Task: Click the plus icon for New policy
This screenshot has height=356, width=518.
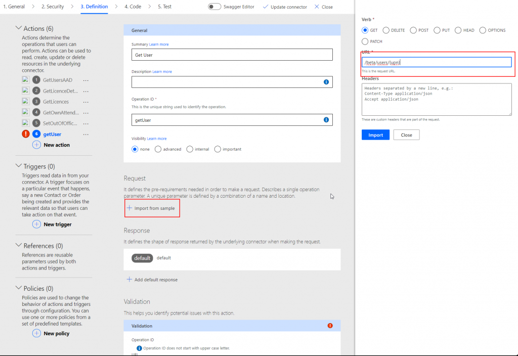Action: point(36,333)
